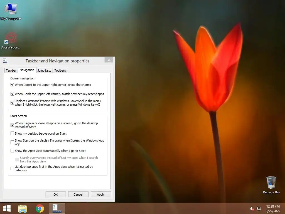
Task: Click the muted volume tray icon
Action: point(252,209)
